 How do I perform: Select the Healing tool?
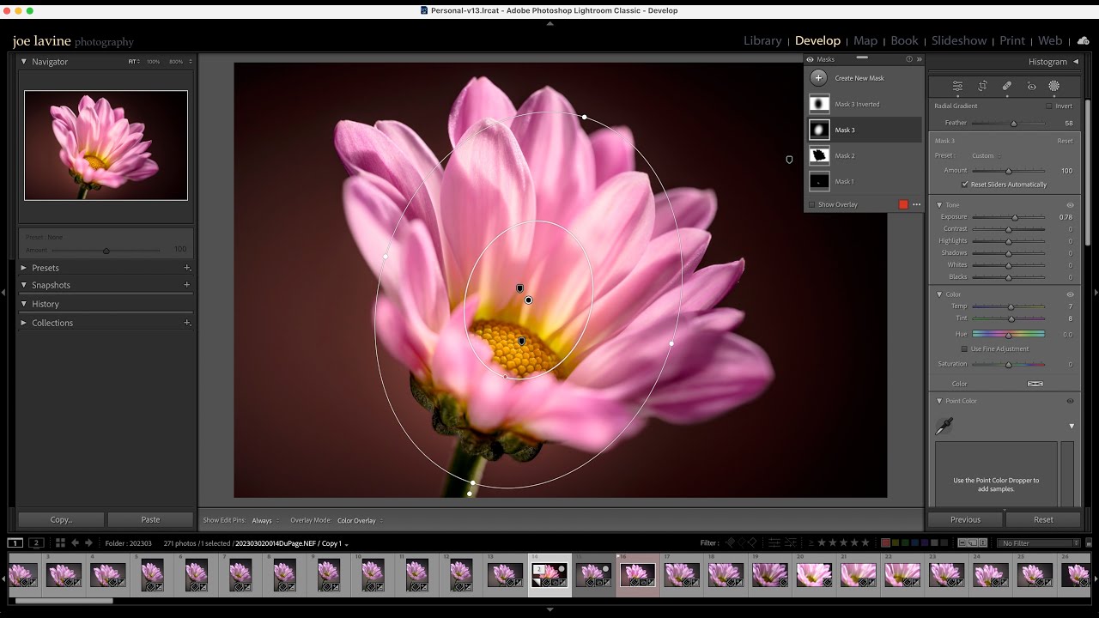[1006, 86]
